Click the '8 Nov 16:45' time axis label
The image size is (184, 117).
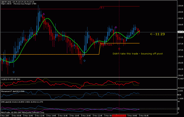click(x=63, y=116)
